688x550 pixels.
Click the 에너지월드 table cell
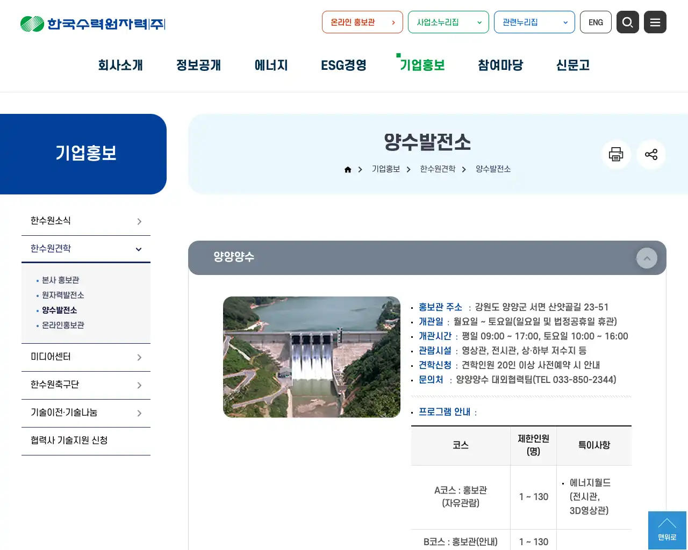coord(594,497)
